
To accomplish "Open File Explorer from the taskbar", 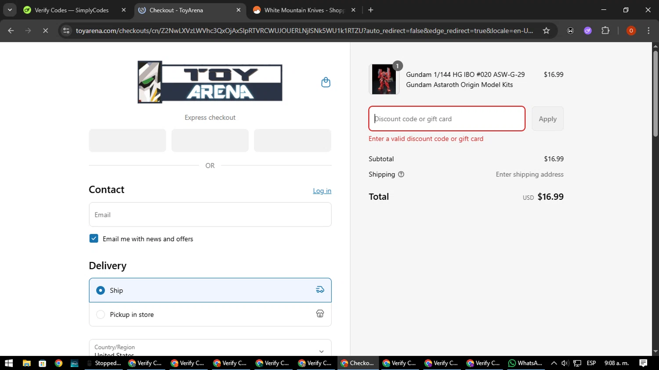I will pyautogui.click(x=26, y=363).
